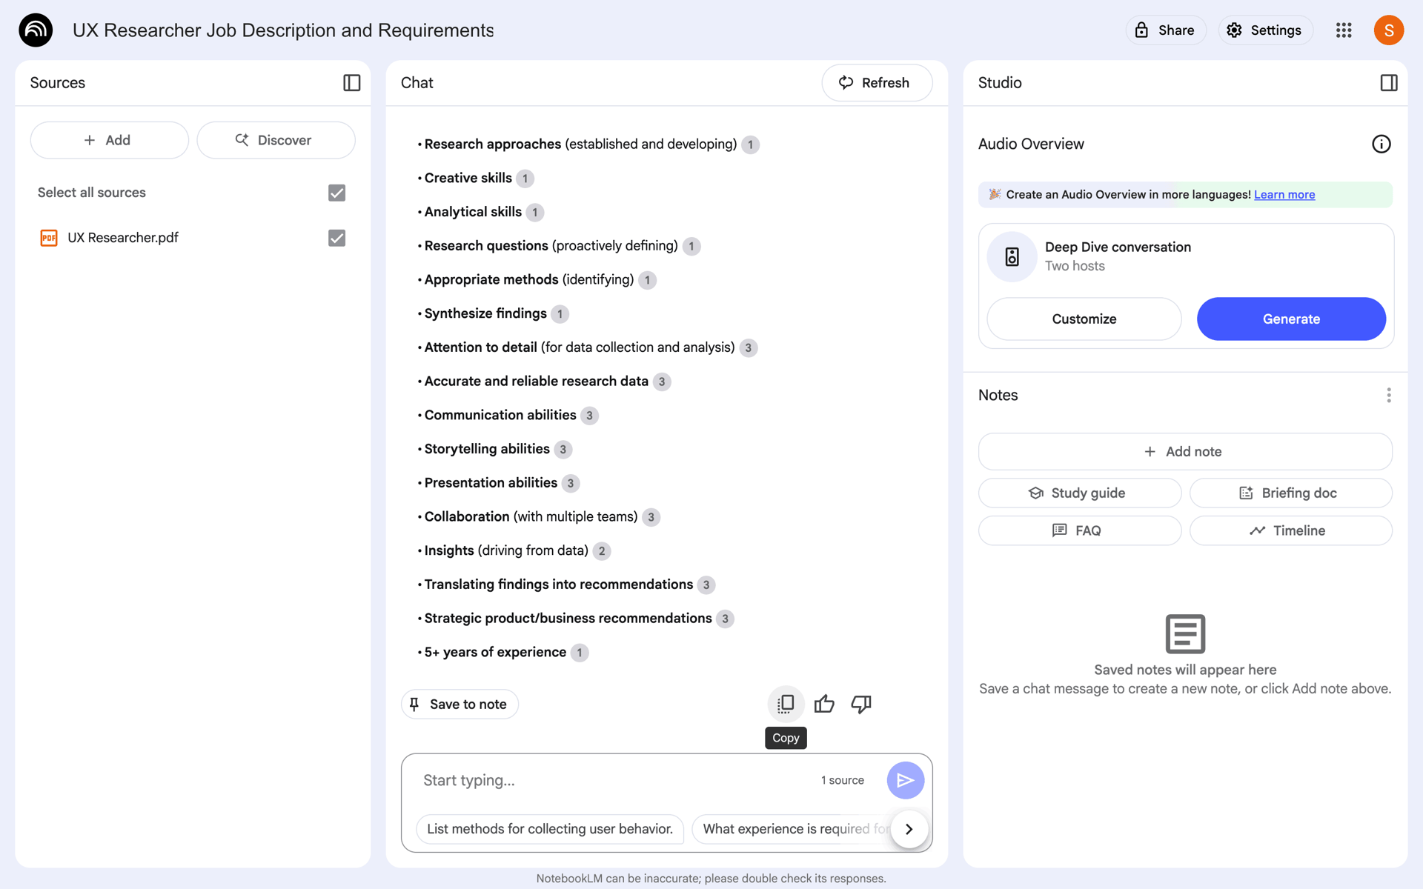Open citation 3 for Attention to detail
Image resolution: width=1423 pixels, height=889 pixels.
tap(749, 348)
